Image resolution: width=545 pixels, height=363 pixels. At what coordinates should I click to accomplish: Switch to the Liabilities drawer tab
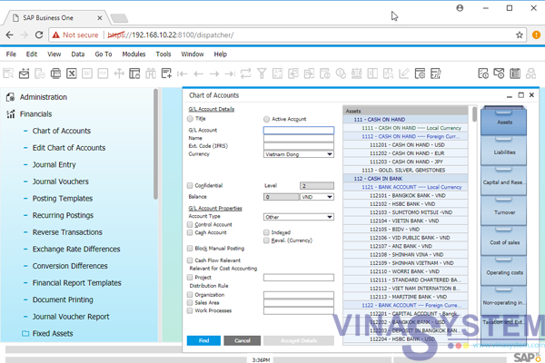pos(507,152)
